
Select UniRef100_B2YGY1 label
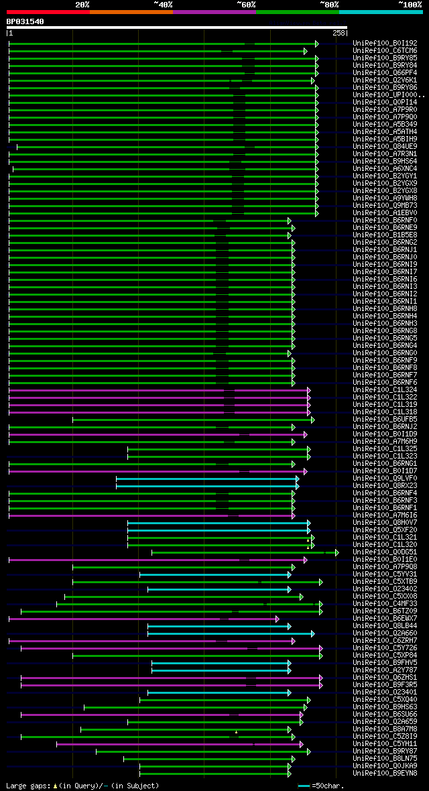tap(385, 176)
